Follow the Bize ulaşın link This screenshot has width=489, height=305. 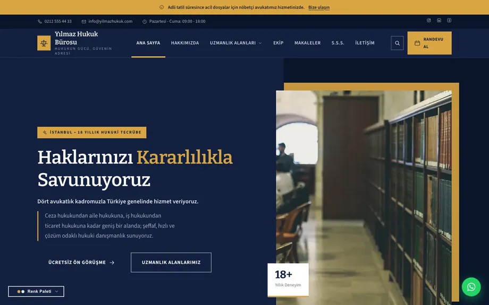click(x=319, y=7)
